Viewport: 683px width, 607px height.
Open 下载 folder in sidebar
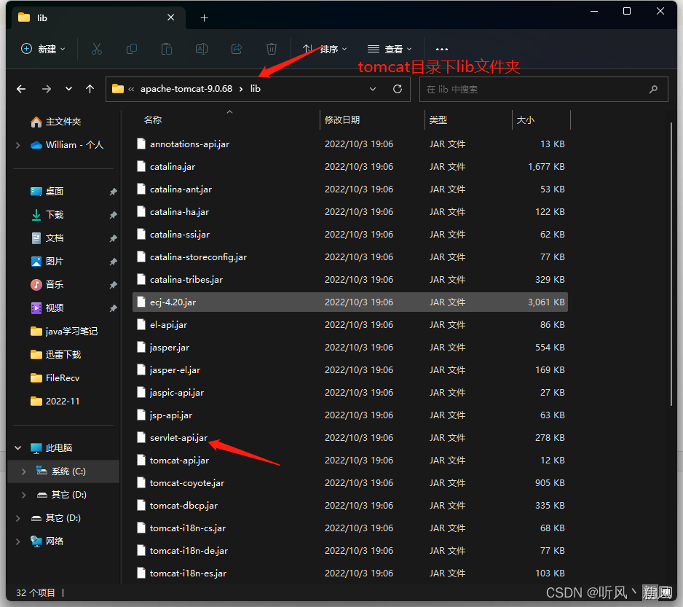(47, 214)
